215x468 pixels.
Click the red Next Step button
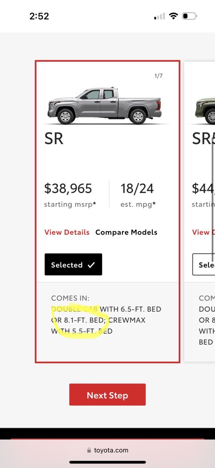(107, 394)
